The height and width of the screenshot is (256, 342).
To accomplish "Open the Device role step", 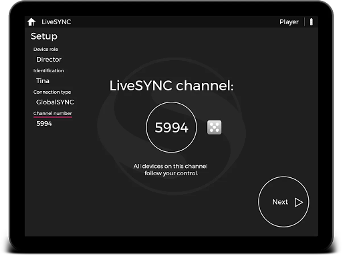I will (x=46, y=49).
